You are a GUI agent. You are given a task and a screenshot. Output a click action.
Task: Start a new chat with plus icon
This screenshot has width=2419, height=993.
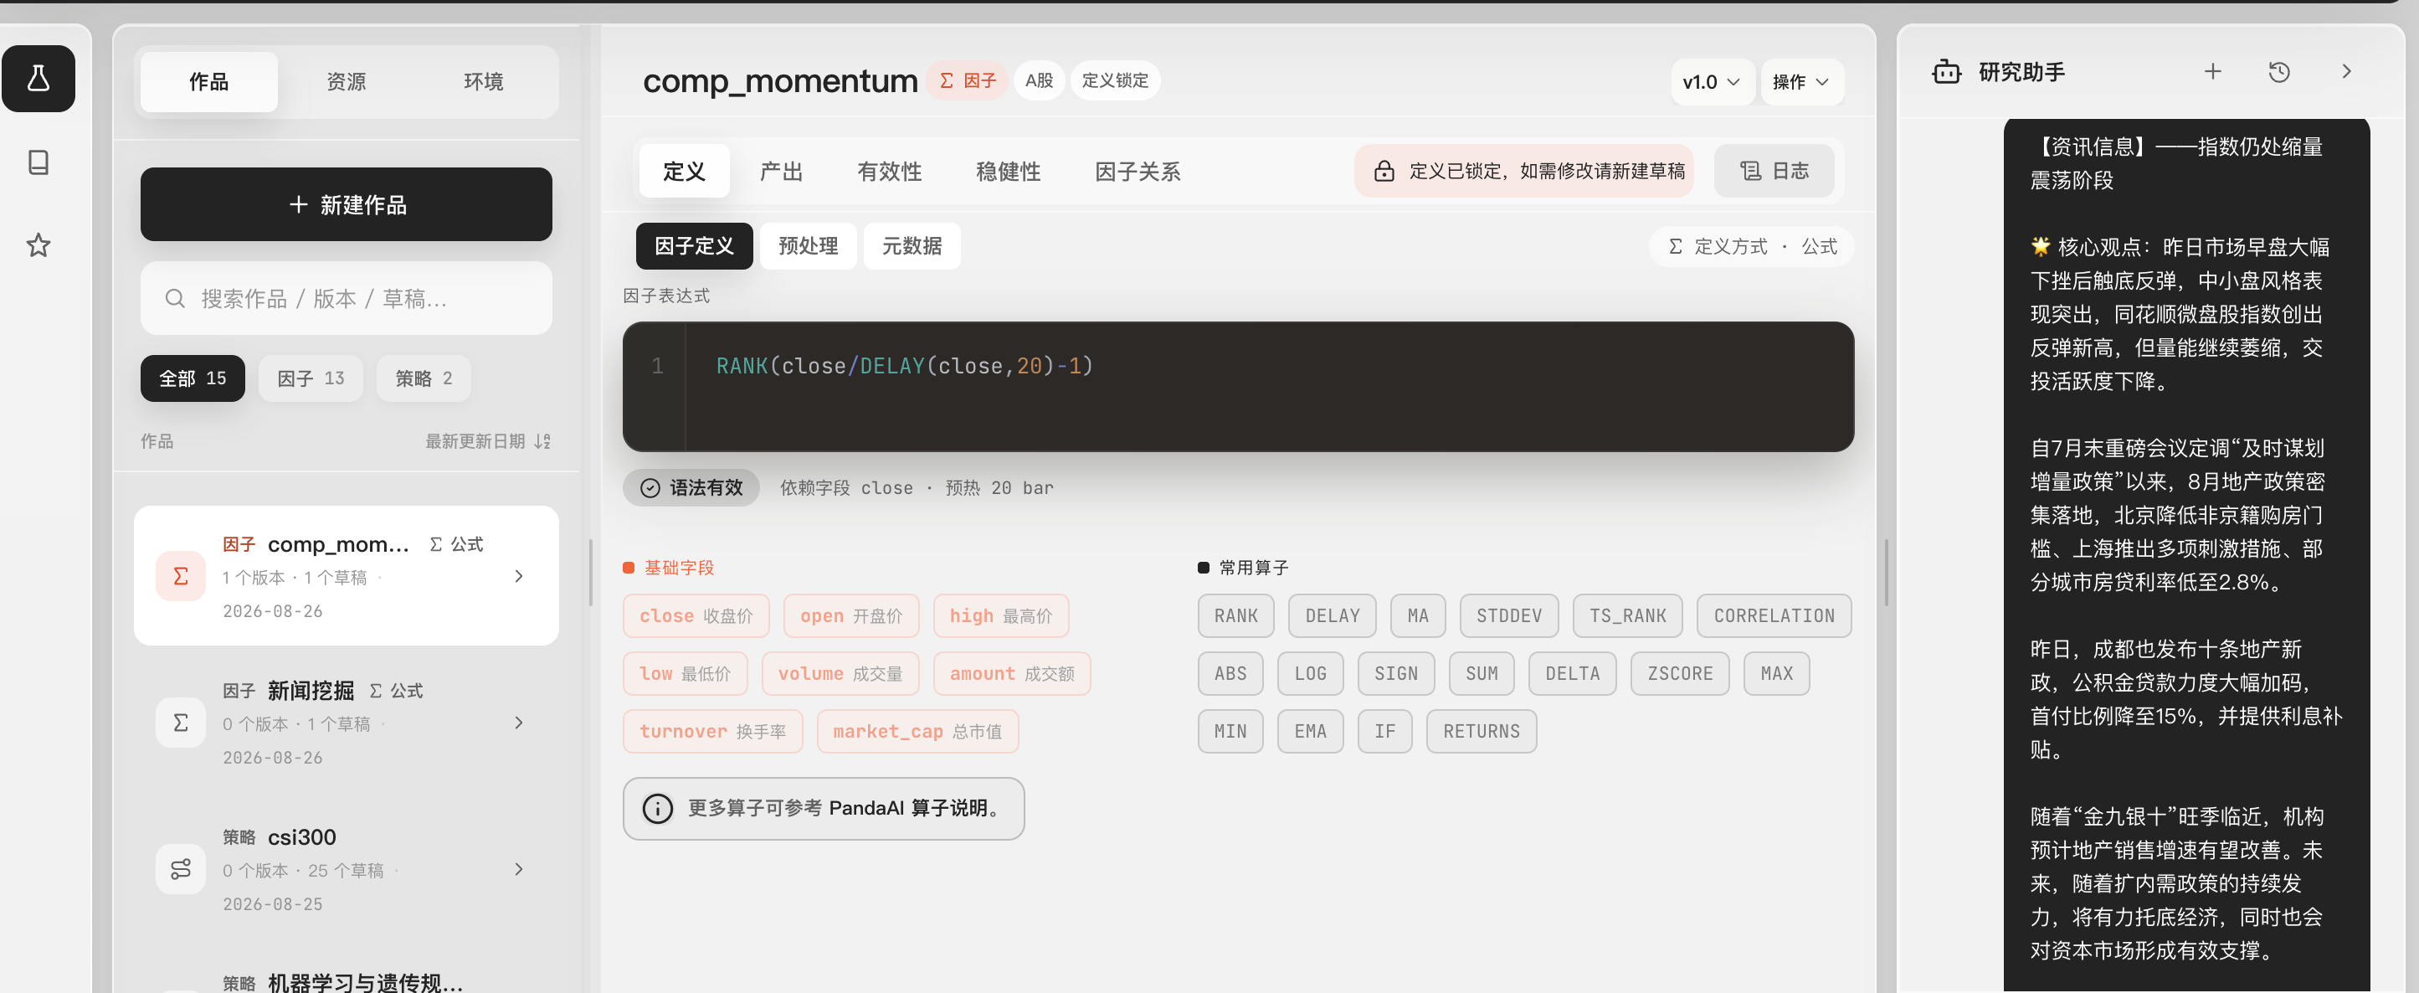click(2212, 72)
